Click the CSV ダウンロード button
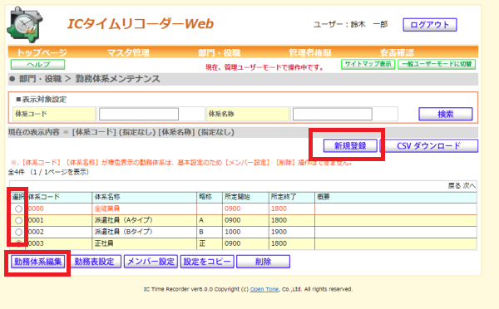Viewport: 499px width, 309px height. click(x=428, y=146)
